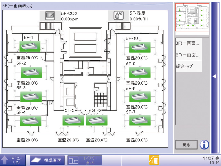Click the 5F-3 unit label
Image resolution: width=221 pixels, height=166 pixels.
click(x=21, y=88)
